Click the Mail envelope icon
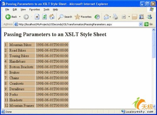The image size is (157, 115). coord(106,17)
